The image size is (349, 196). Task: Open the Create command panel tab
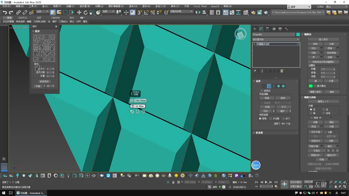[x=255, y=29]
